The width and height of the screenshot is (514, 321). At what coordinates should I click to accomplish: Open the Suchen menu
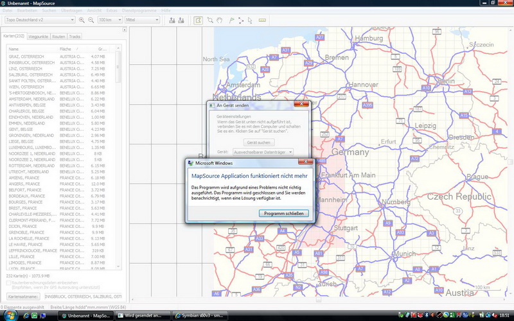[49, 10]
